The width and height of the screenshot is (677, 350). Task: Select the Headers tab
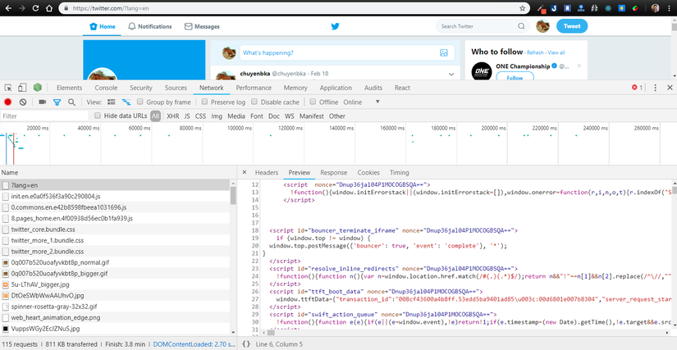(x=267, y=172)
